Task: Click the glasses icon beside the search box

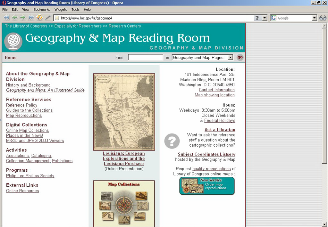Action: (323, 18)
